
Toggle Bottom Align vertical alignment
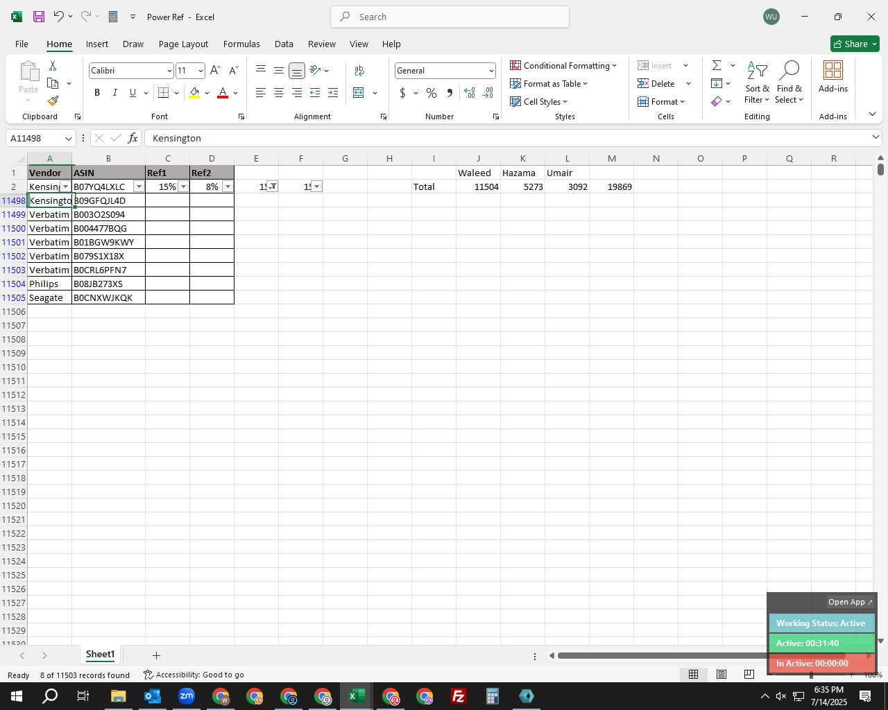coord(297,70)
